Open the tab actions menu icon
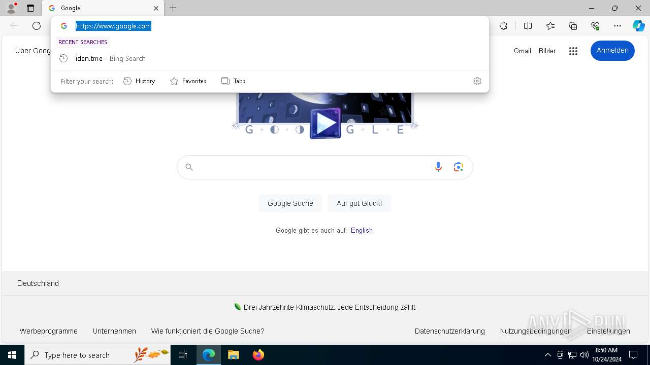The width and height of the screenshot is (650, 365). 30,8
